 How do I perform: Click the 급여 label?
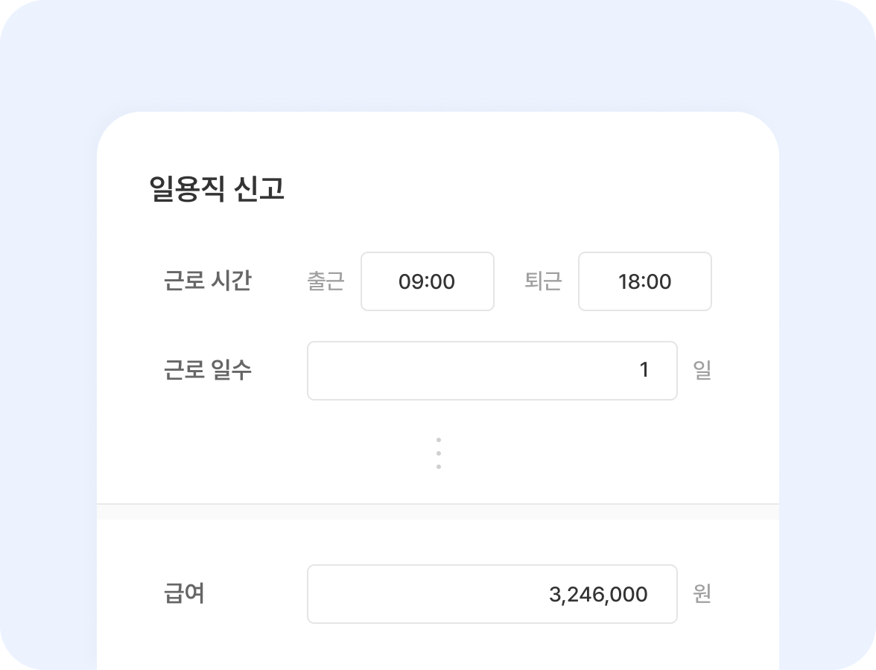pyautogui.click(x=184, y=594)
